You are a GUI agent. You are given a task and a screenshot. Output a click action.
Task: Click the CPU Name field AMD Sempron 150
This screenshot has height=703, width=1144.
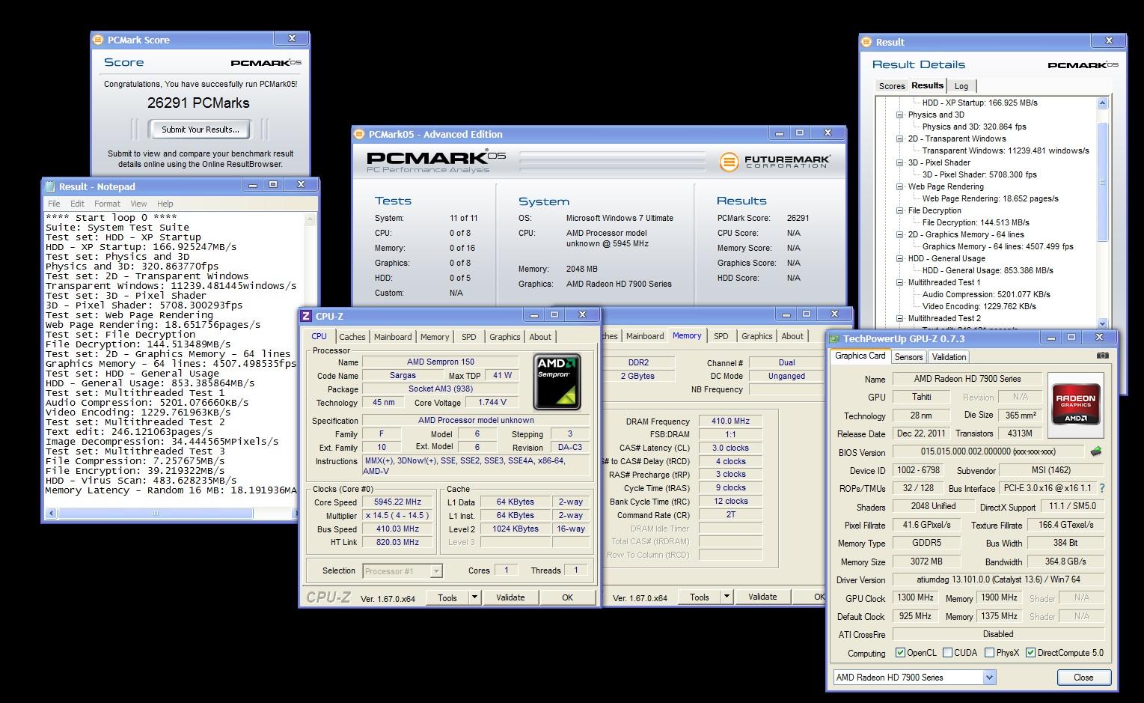(441, 362)
